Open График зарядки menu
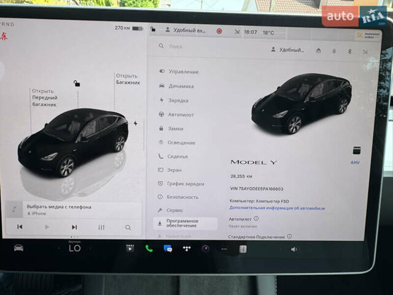 coord(181,184)
